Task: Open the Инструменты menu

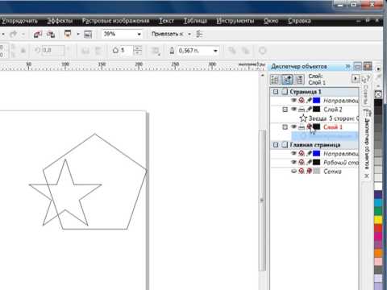Action: (235, 21)
